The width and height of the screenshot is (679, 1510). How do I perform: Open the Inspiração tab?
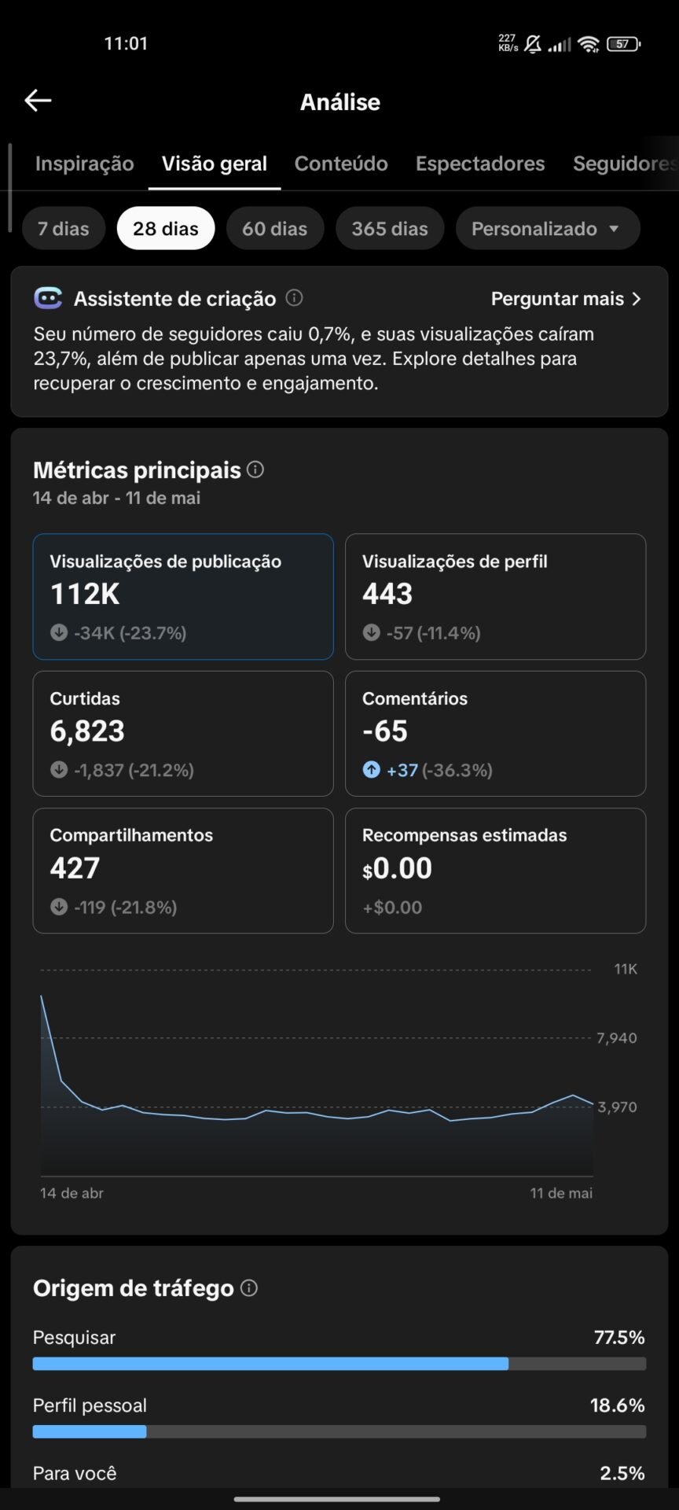(x=85, y=164)
